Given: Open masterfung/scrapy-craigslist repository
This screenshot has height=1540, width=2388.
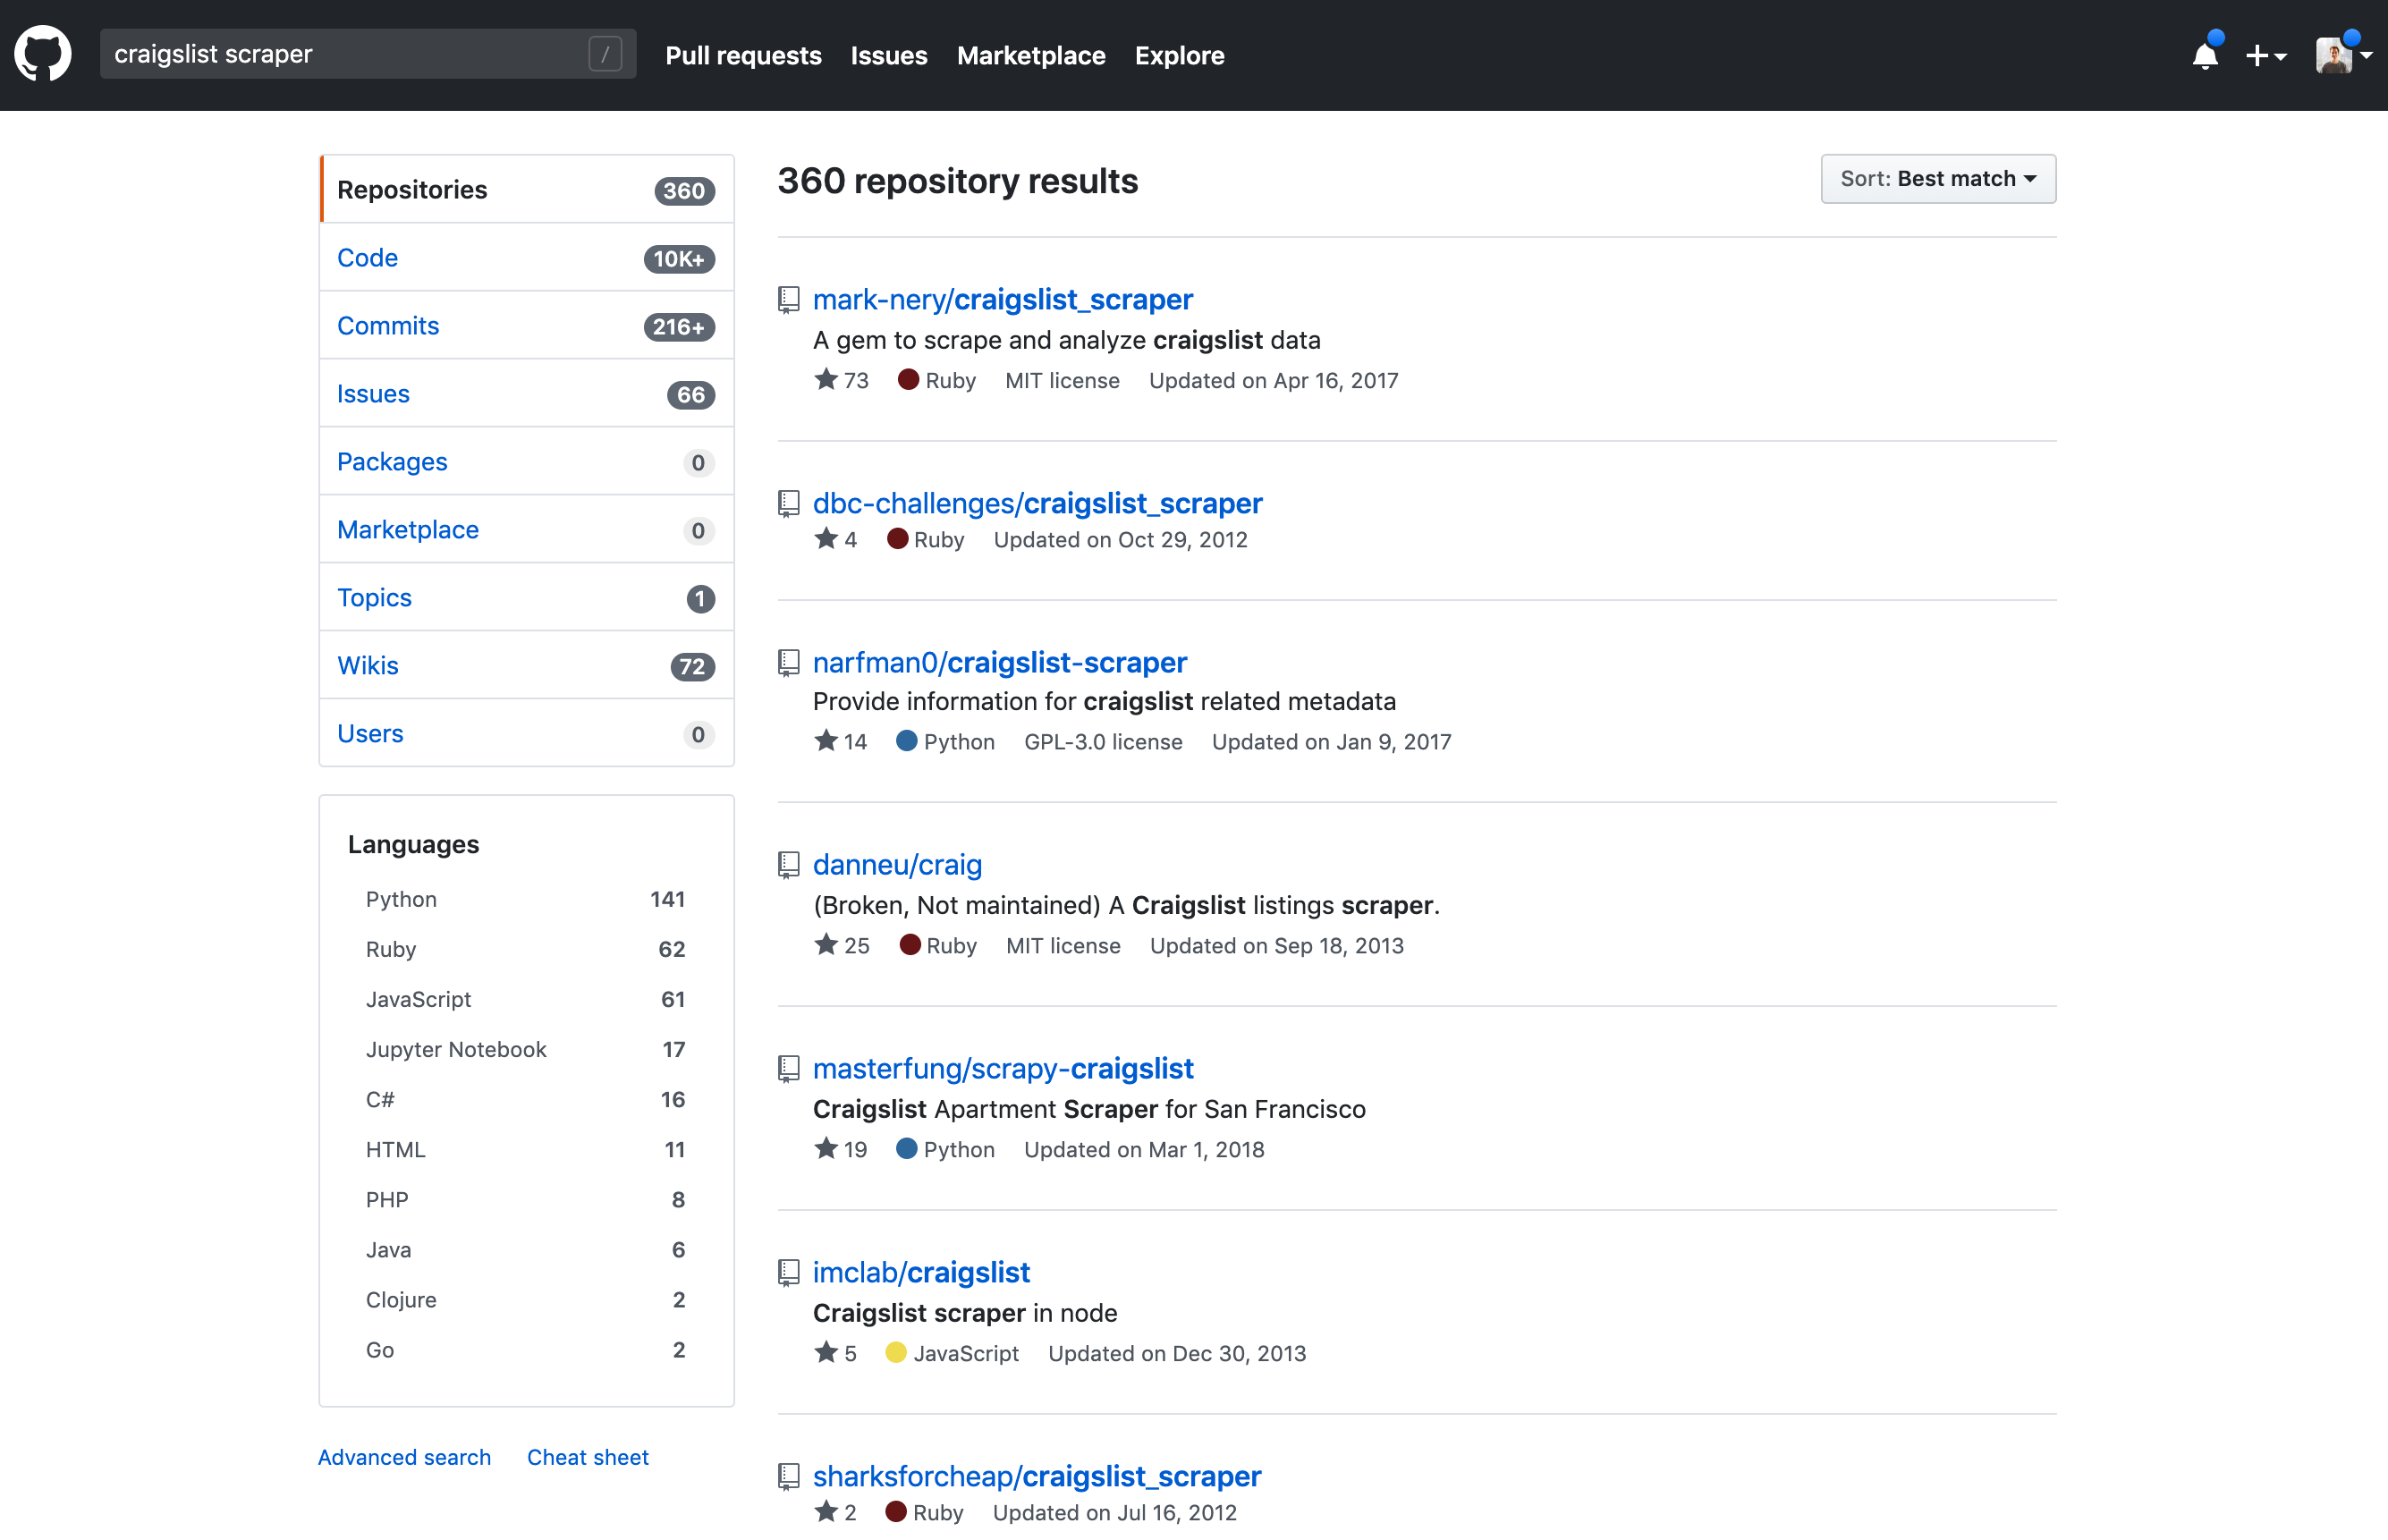Looking at the screenshot, I should (1003, 1068).
